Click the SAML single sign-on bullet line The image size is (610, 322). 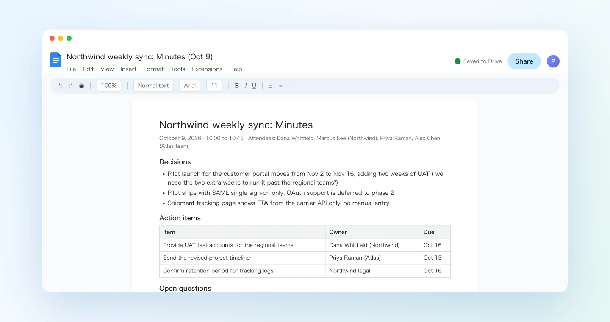click(281, 193)
